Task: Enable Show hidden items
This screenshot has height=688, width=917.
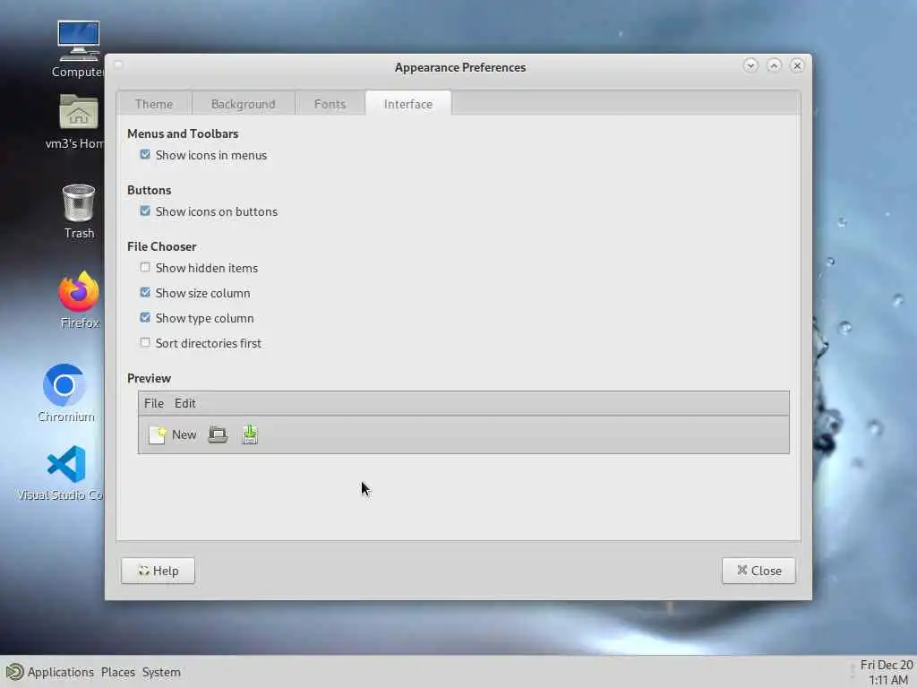Action: [145, 267]
